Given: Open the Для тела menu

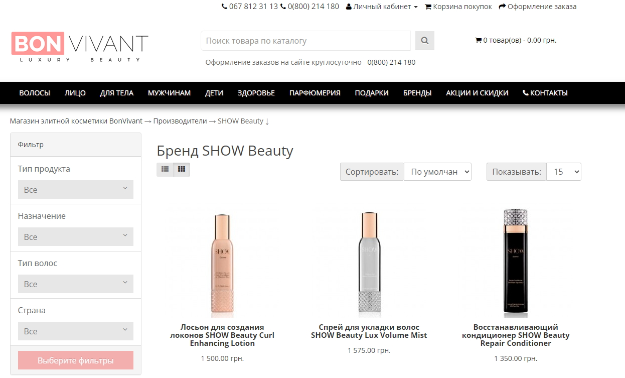Looking at the screenshot, I should 117,93.
